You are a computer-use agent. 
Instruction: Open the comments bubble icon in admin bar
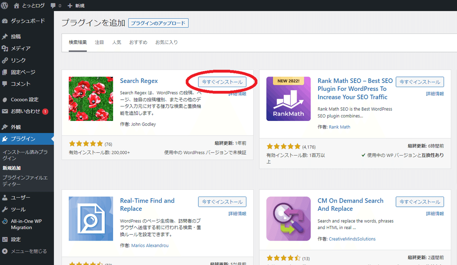click(53, 6)
